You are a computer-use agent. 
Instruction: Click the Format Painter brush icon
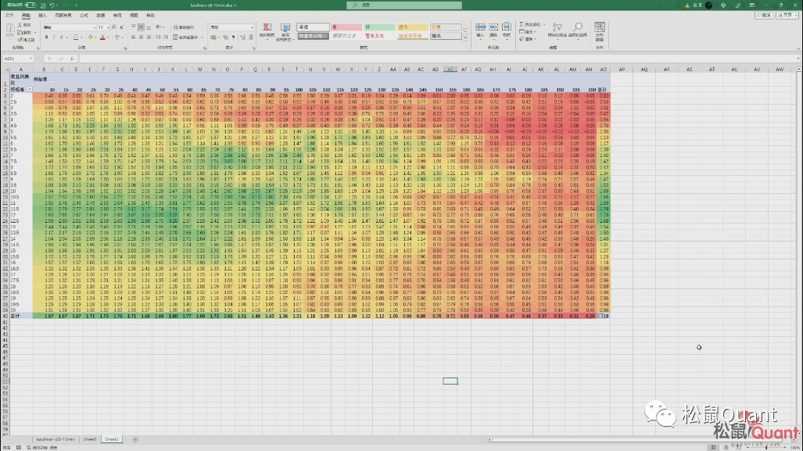tap(20, 40)
